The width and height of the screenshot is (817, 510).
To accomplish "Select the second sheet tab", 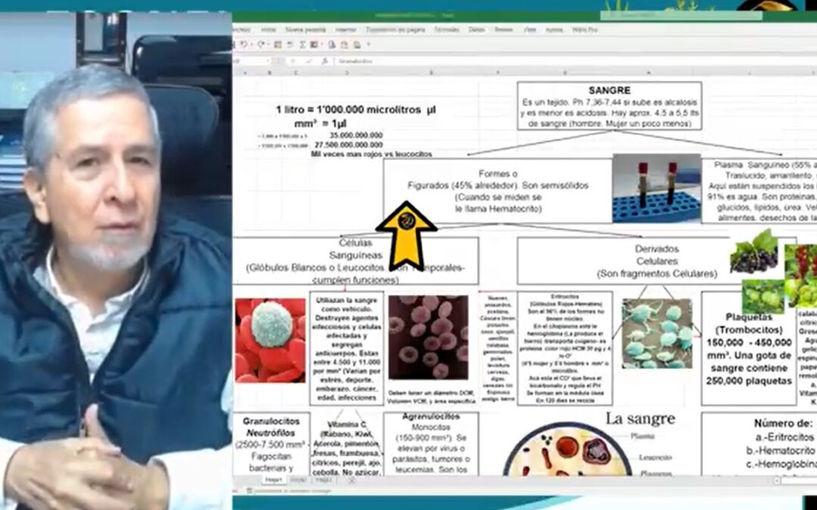I will [299, 480].
